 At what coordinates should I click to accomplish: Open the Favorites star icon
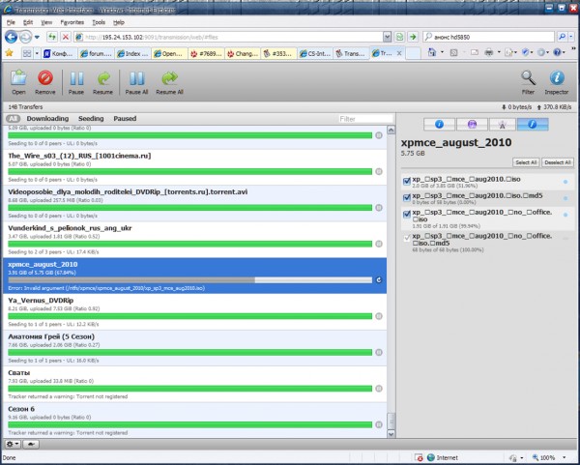10,53
